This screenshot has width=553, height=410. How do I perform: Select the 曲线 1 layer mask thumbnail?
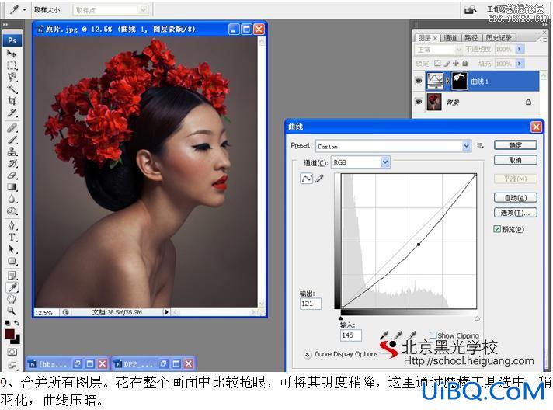click(460, 81)
